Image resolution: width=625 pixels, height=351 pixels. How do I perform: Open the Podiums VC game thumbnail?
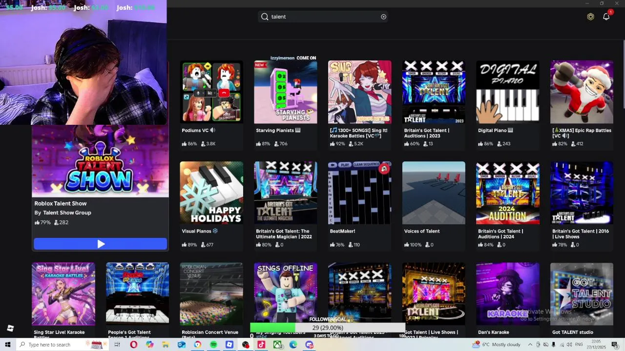pos(211,92)
